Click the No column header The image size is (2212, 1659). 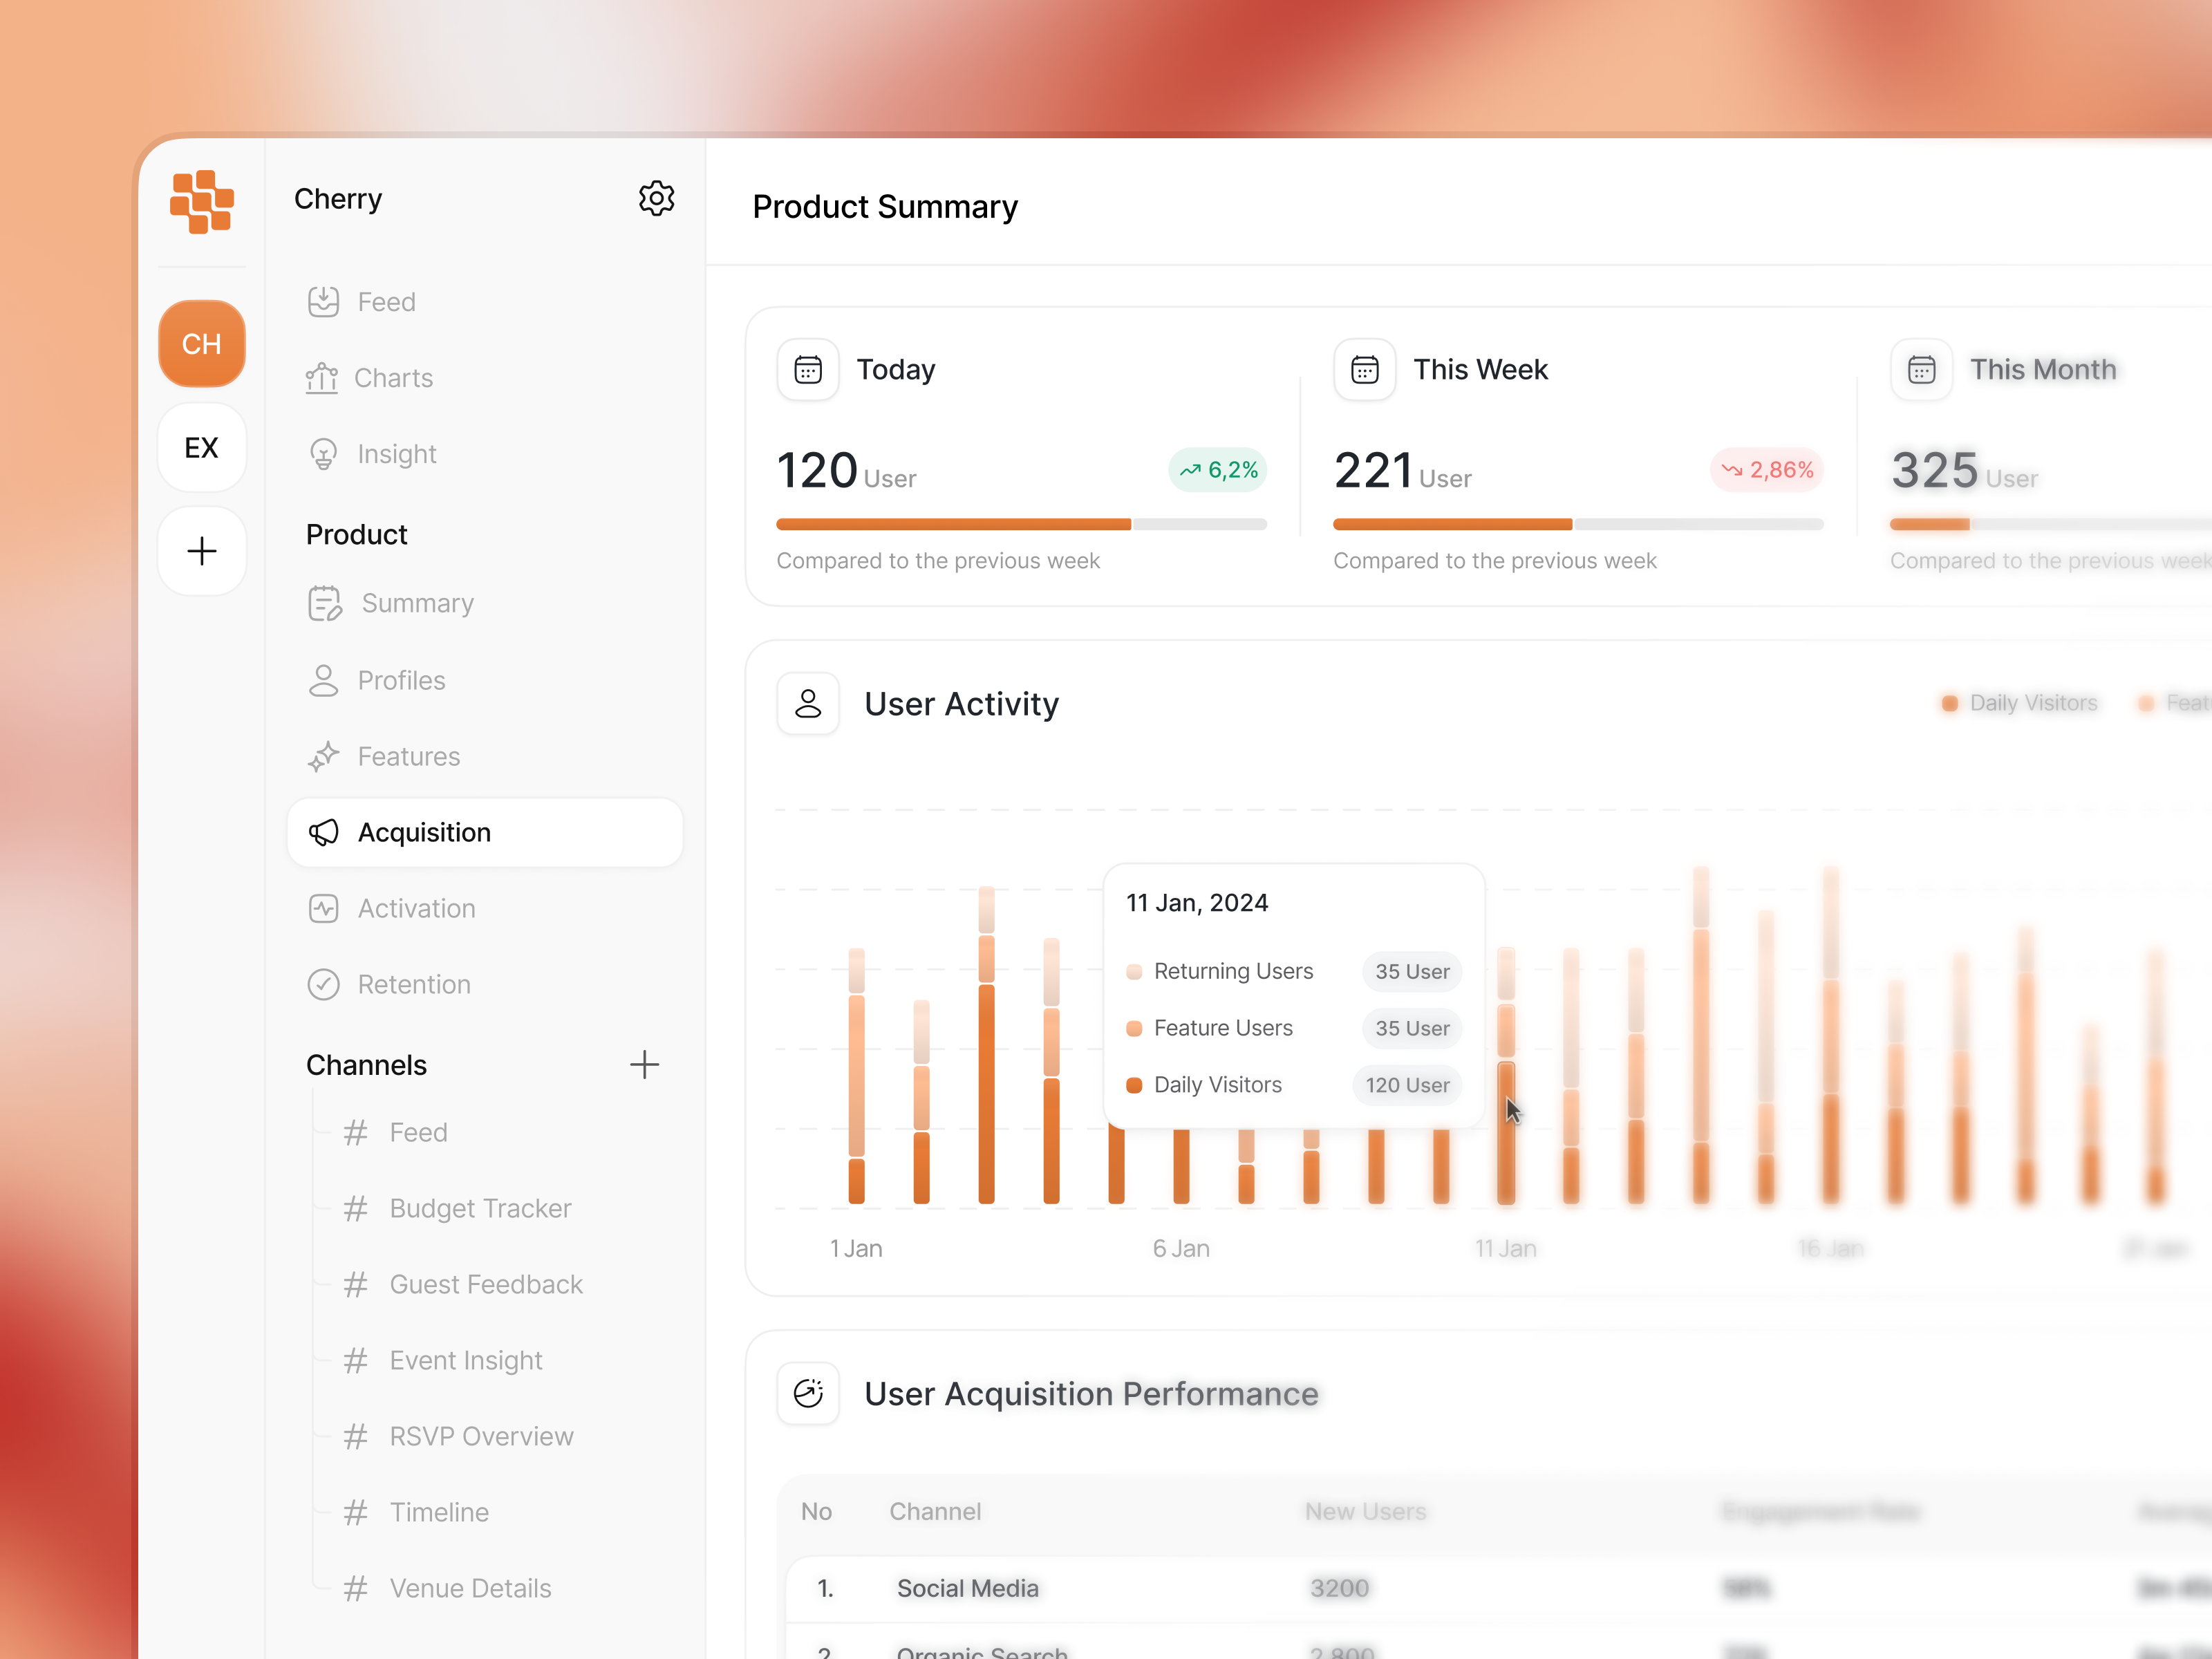[x=816, y=1511]
